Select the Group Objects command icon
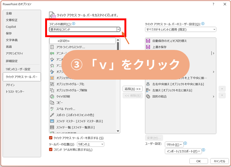231x167 pixels. click(x=52, y=84)
